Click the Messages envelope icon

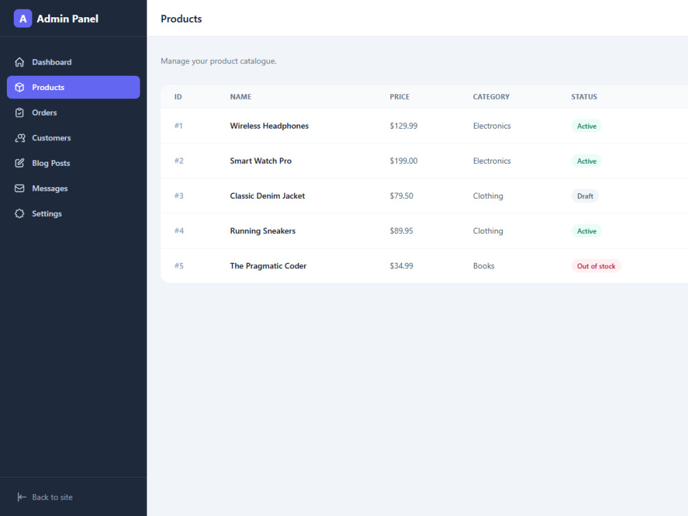tap(19, 189)
